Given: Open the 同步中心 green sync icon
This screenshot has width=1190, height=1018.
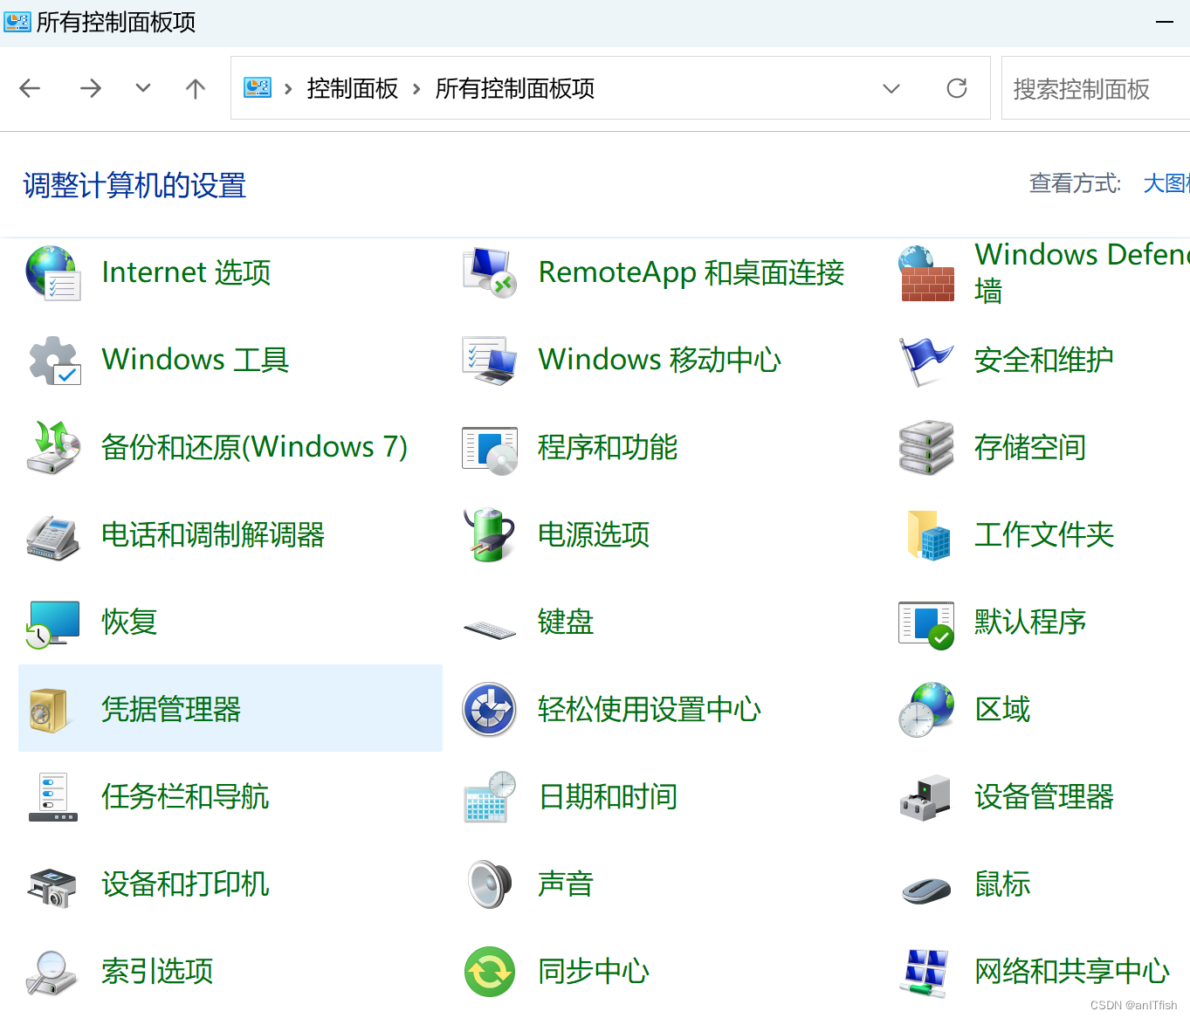Looking at the screenshot, I should point(490,972).
